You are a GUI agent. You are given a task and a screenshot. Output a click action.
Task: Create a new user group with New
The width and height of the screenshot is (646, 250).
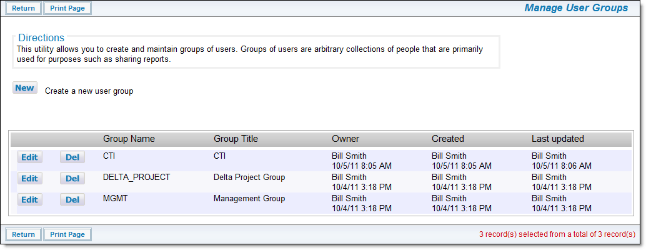[x=25, y=87]
